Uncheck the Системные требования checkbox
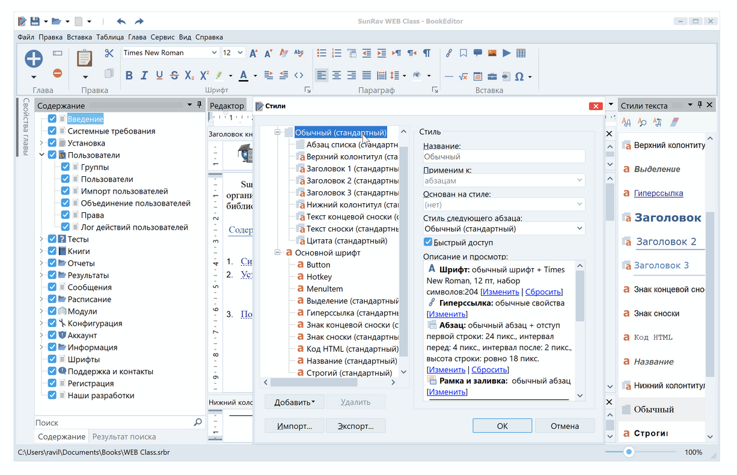Image resolution: width=737 pixels, height=475 pixels. pos(52,131)
